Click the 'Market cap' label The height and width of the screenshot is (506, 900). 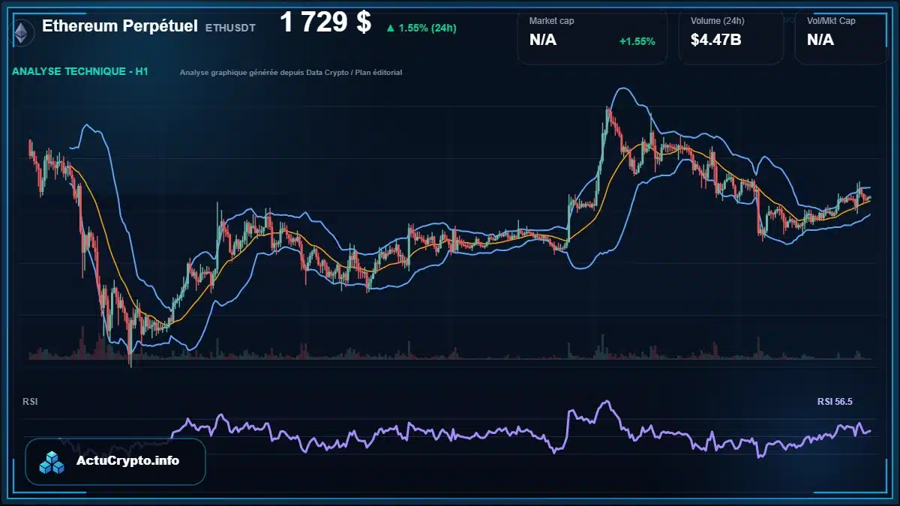(552, 21)
